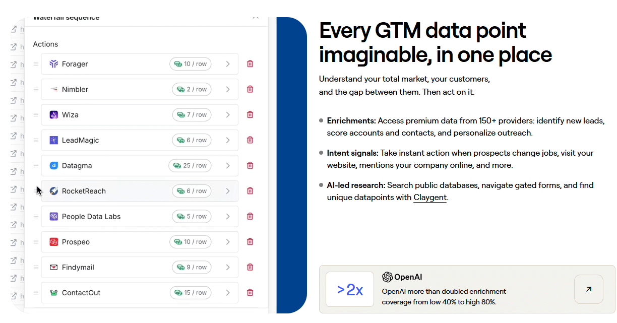This screenshot has height=323, width=617.
Task: Grab the drag handle beside Forager
Action: 36,64
